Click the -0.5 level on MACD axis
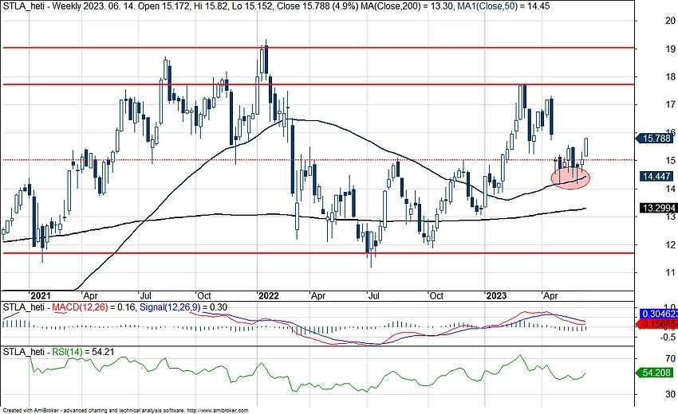Viewport: 678px width, 414px height. pyautogui.click(x=668, y=338)
